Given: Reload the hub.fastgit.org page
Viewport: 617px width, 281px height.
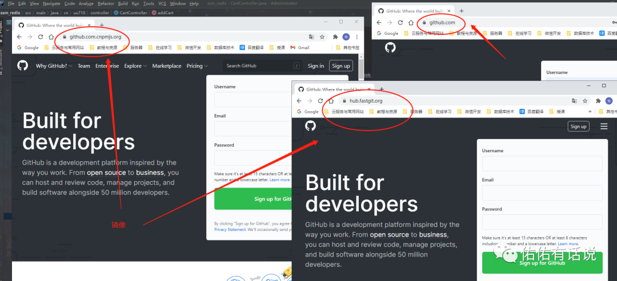Looking at the screenshot, I should point(320,101).
